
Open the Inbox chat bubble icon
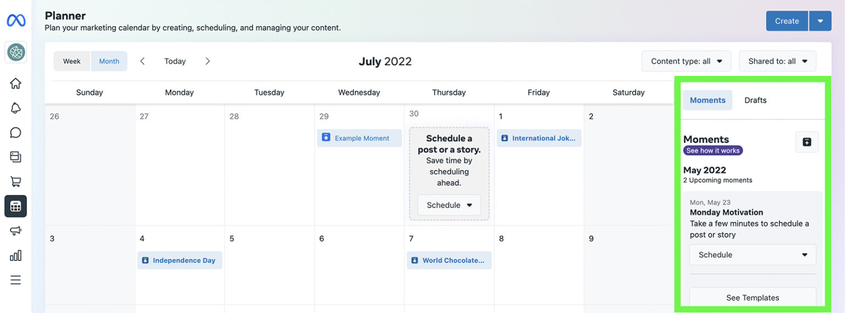(x=15, y=132)
